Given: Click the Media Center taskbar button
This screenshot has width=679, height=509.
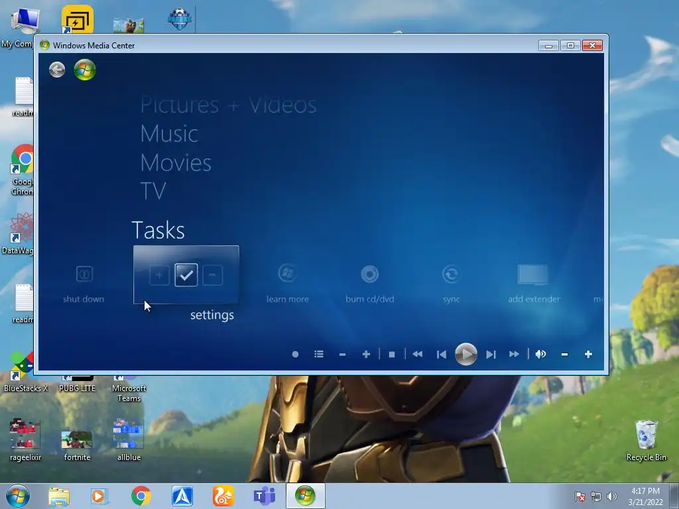Looking at the screenshot, I should [x=305, y=496].
